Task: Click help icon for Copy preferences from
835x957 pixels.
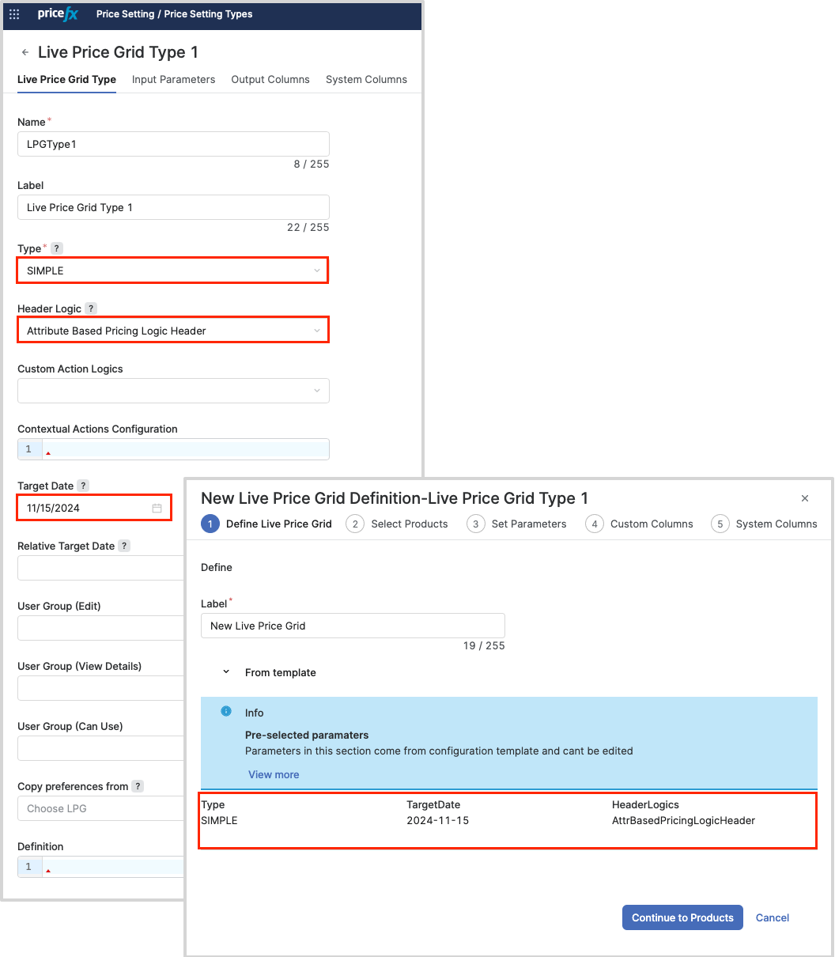Action: [x=138, y=786]
